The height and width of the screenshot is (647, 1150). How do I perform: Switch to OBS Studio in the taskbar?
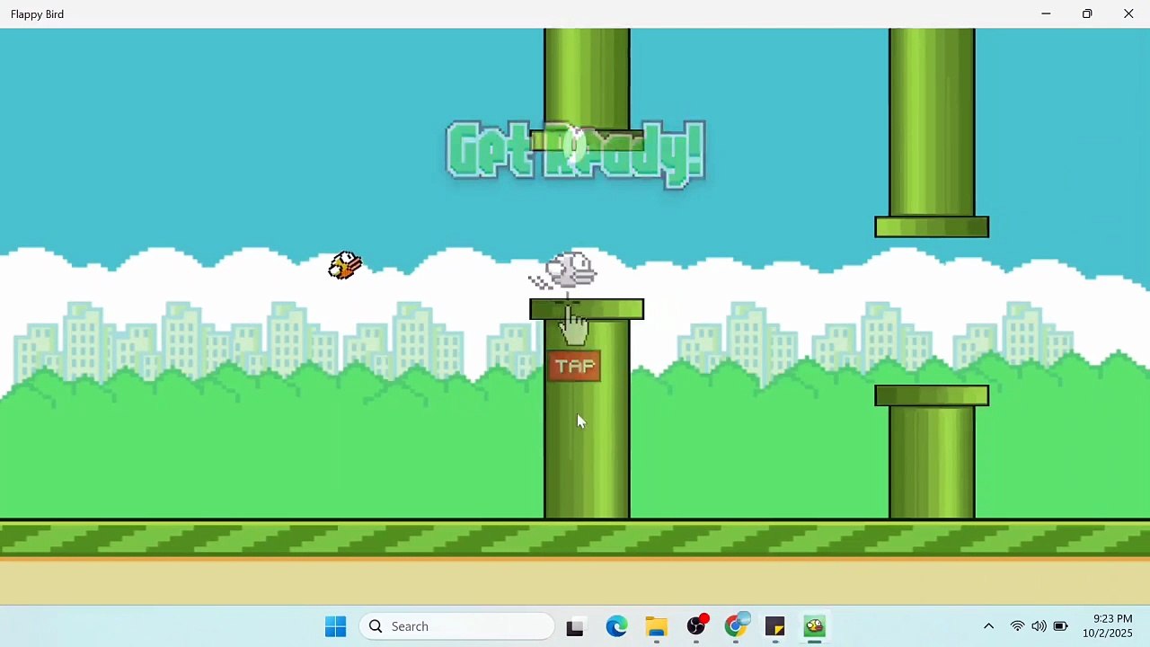696,626
